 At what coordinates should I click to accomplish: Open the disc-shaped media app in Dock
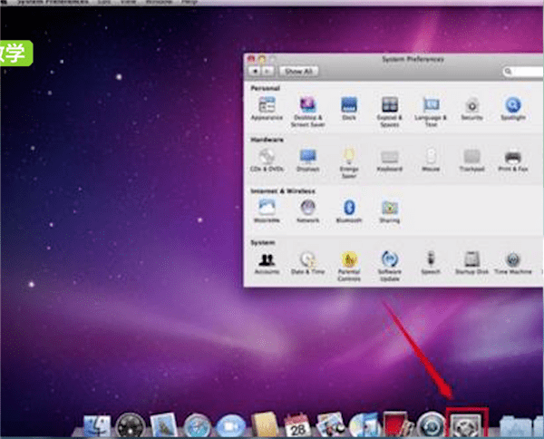364,425
